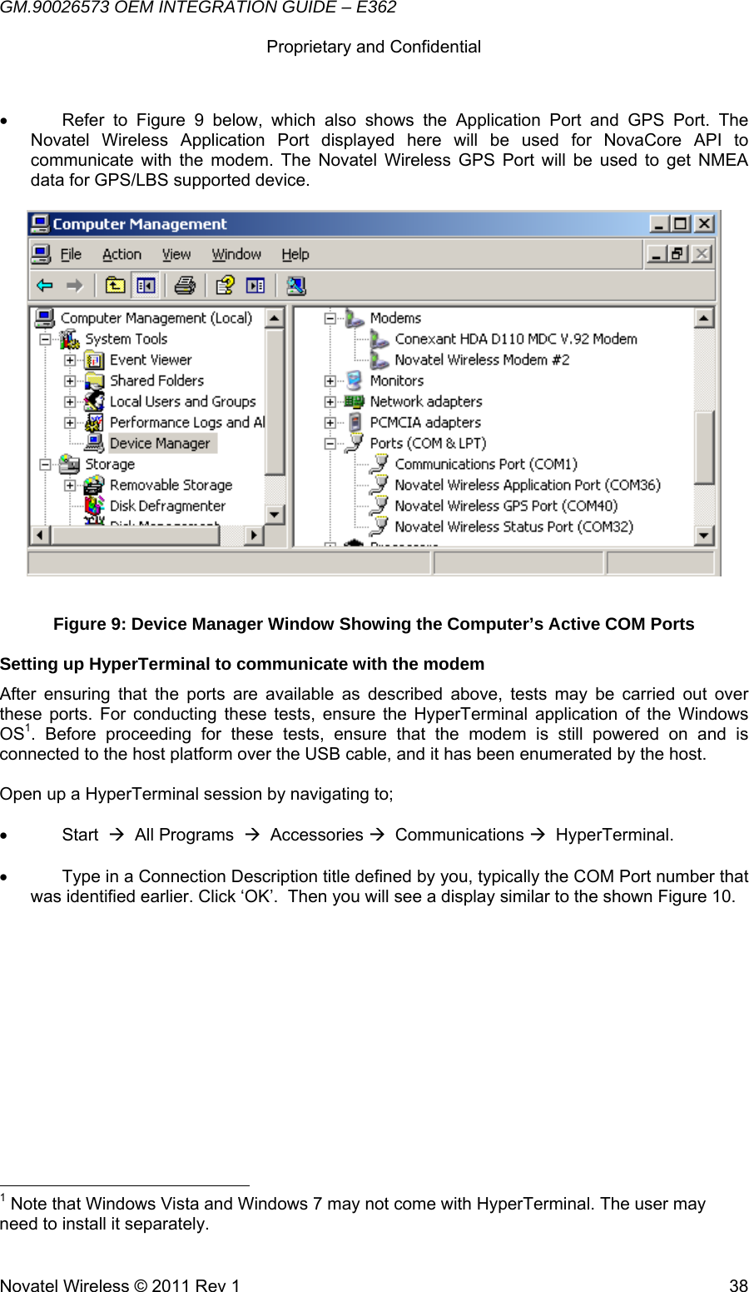This screenshot has width=749, height=1292.
Task: Expand the Network adapters category
Action: point(330,402)
